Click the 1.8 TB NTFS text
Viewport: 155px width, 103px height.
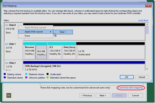coord(31,70)
